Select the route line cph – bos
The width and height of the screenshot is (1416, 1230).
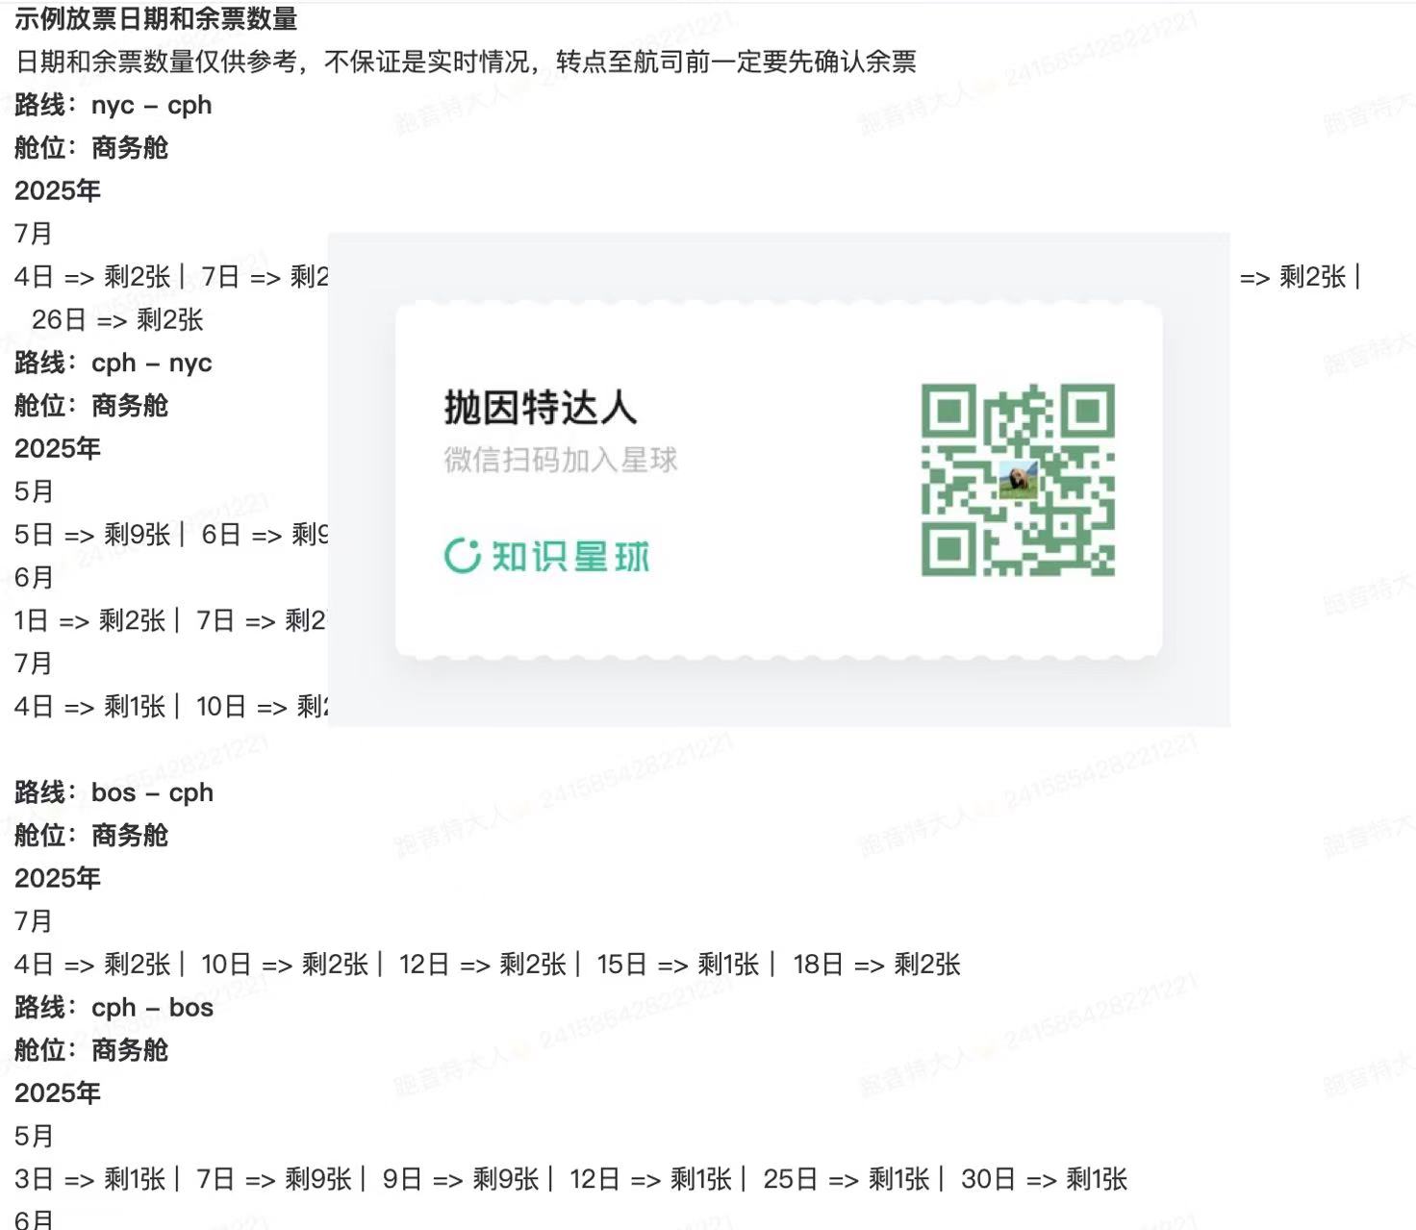[x=114, y=1007]
